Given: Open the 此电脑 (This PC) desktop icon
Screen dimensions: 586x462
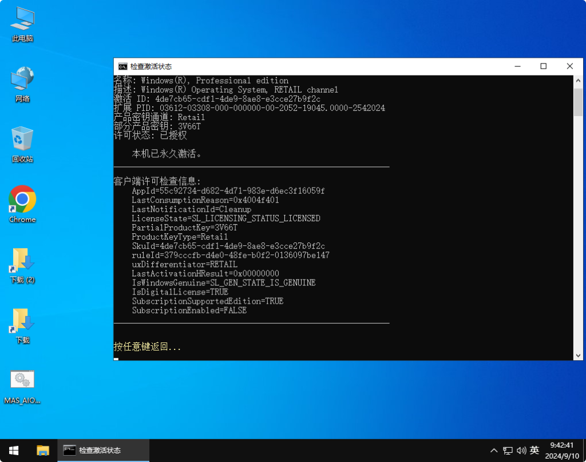Looking at the screenshot, I should coord(22,23).
